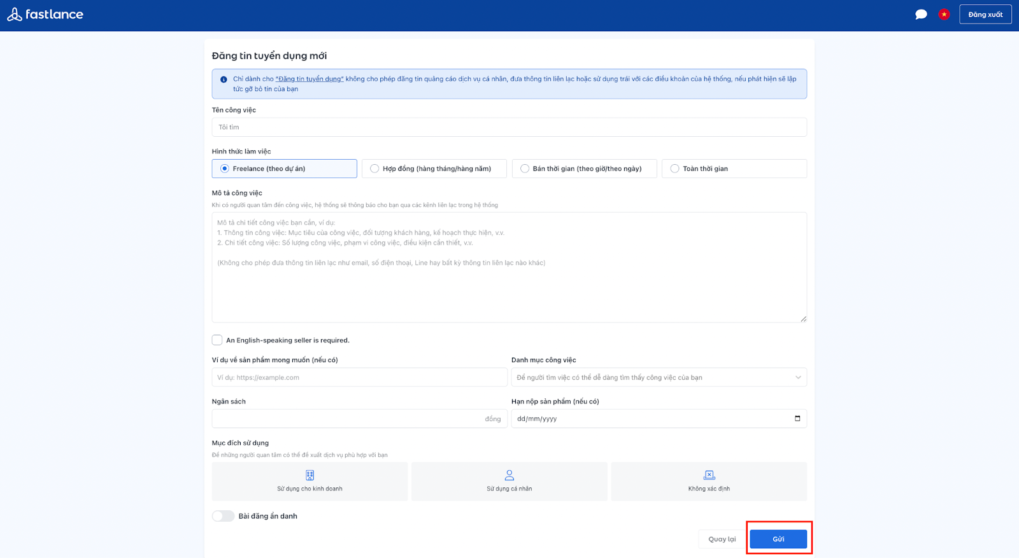Click the calendar icon in deadline field

(797, 419)
